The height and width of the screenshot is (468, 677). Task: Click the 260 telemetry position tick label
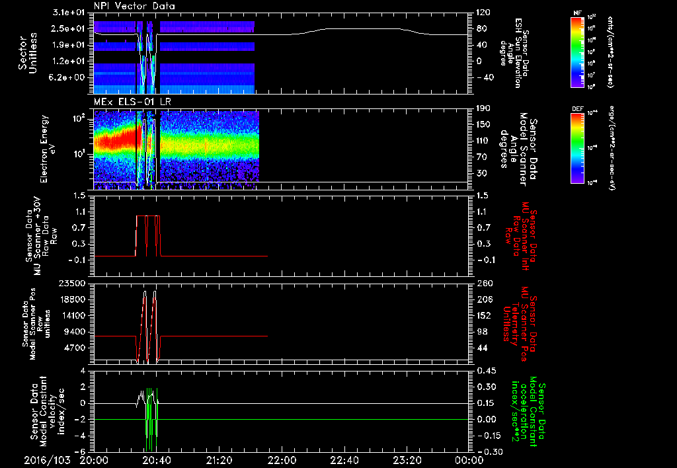(x=485, y=283)
